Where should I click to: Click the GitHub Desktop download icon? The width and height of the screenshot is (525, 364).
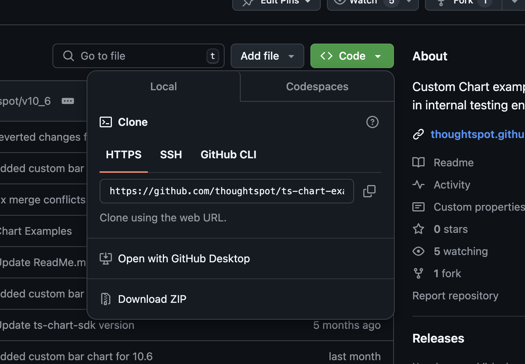[106, 258]
